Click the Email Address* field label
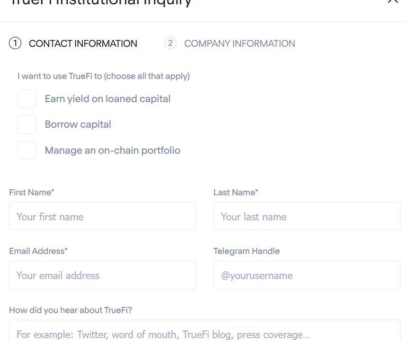Image resolution: width=406 pixels, height=340 pixels. click(x=38, y=251)
